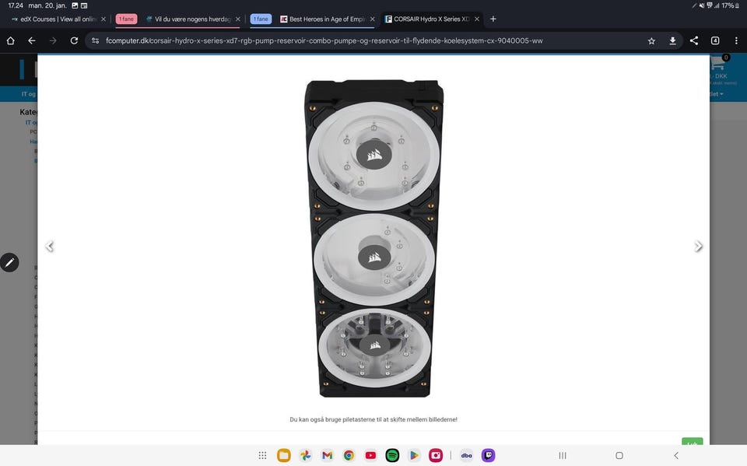Navigate back with the browser back arrow
The height and width of the screenshot is (466, 747).
31,40
